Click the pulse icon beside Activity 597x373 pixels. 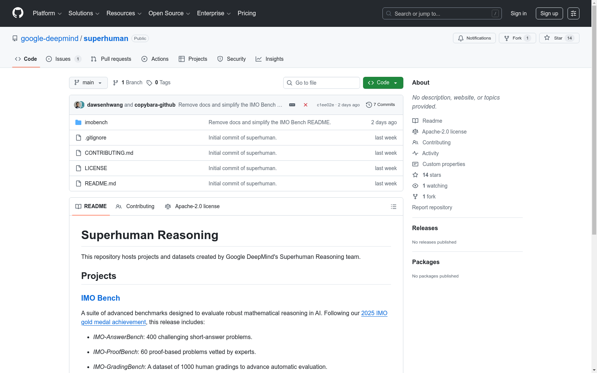pyautogui.click(x=415, y=153)
